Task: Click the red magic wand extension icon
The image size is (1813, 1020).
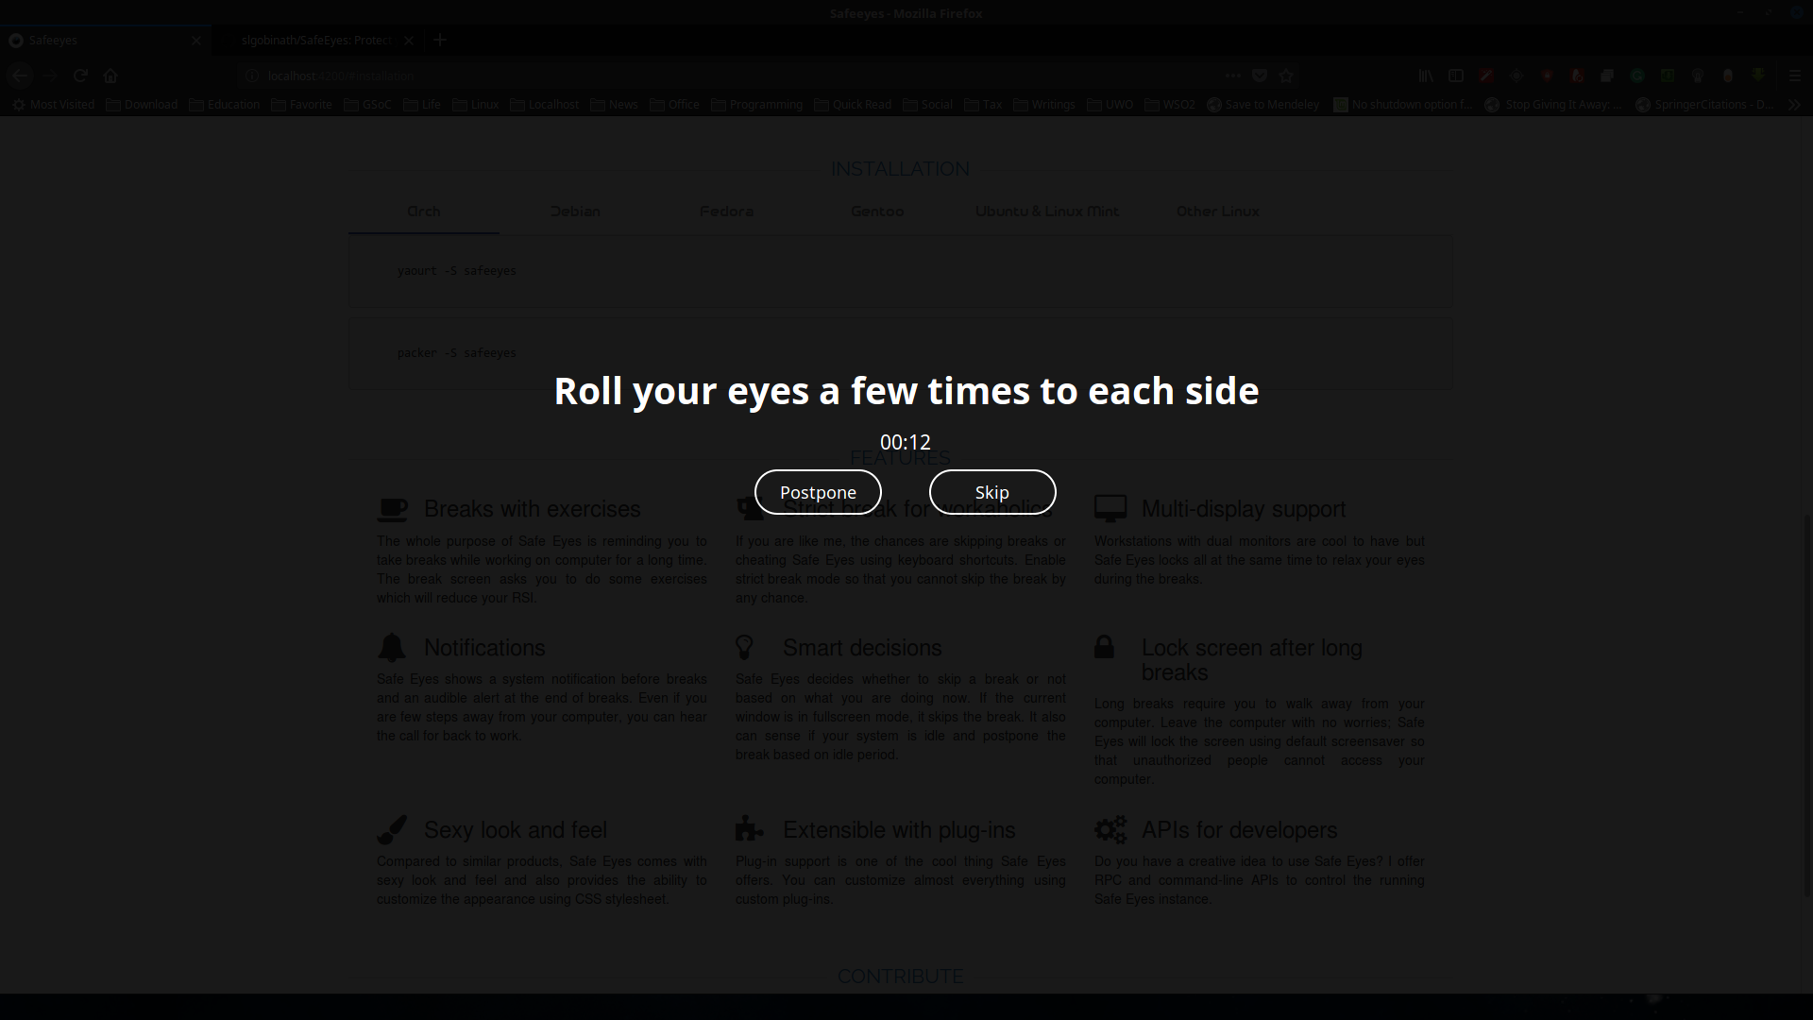Action: (x=1486, y=76)
